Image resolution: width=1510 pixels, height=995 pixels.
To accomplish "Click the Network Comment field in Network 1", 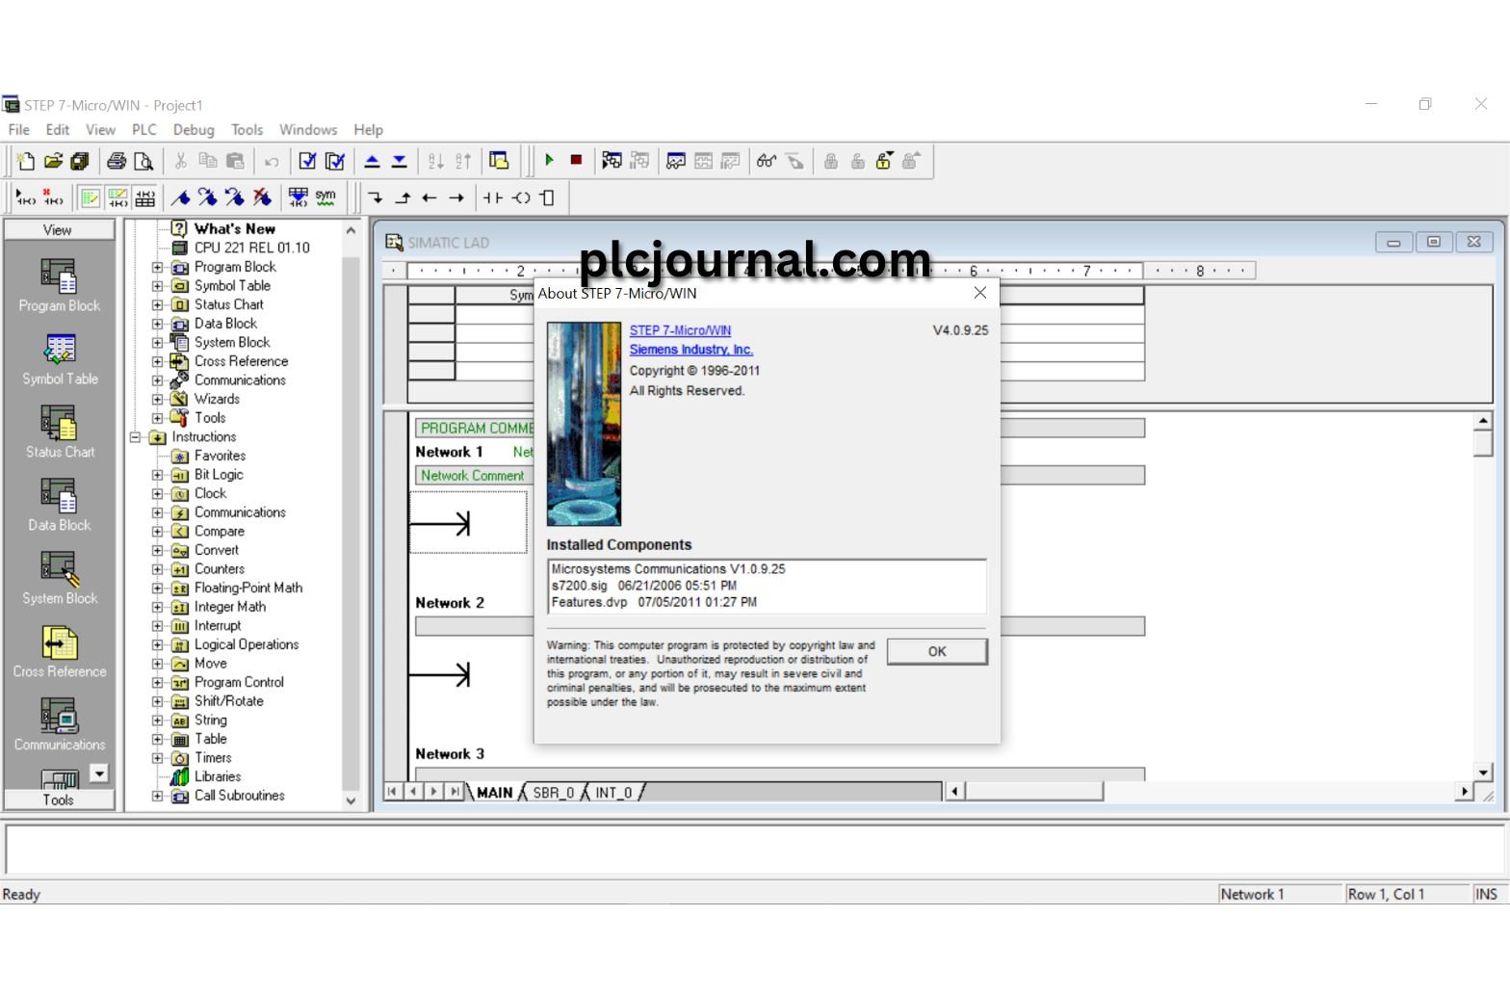I will pyautogui.click(x=780, y=476).
